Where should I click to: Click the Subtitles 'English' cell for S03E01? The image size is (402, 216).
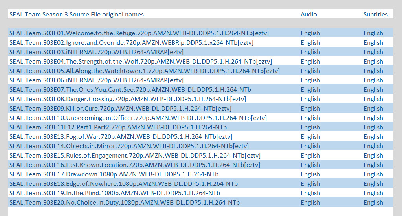[x=373, y=33]
